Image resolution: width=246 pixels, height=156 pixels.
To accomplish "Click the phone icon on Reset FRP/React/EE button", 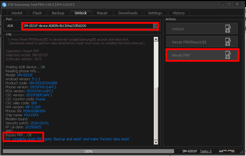I will tap(228, 42).
